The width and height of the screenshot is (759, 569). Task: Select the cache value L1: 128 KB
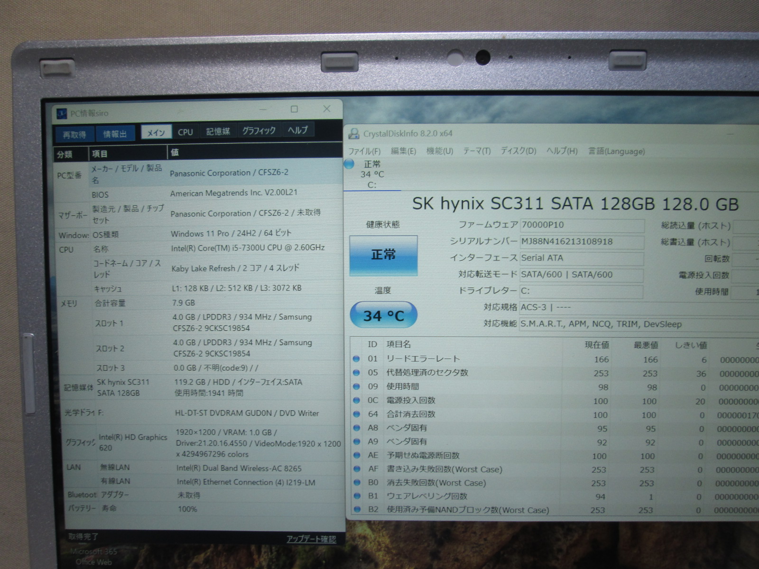[237, 288]
